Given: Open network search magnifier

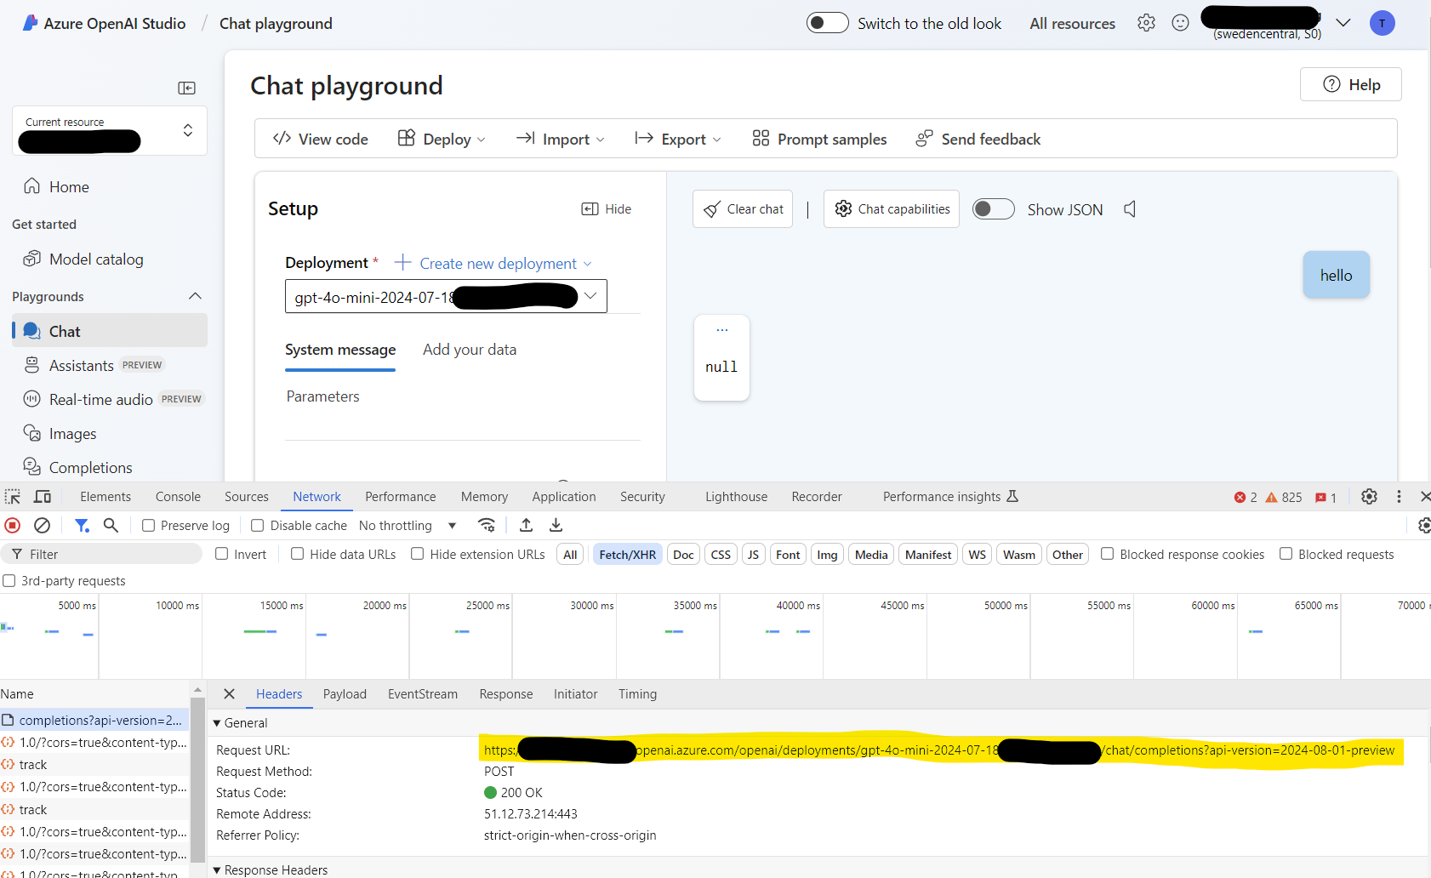Looking at the screenshot, I should pyautogui.click(x=111, y=526).
